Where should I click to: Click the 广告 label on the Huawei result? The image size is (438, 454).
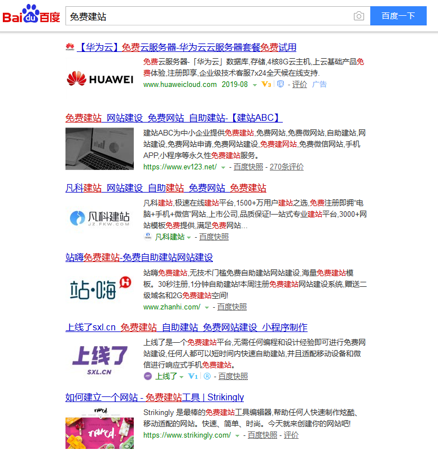319,84
